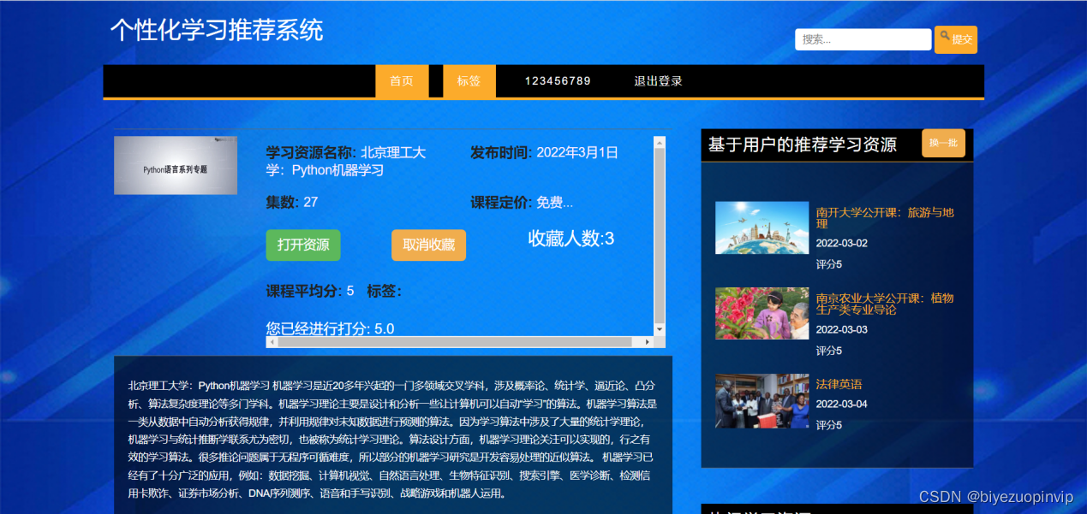Click the vertical scrollbar track in details panel
The width and height of the screenshot is (1087, 514).
[660, 236]
